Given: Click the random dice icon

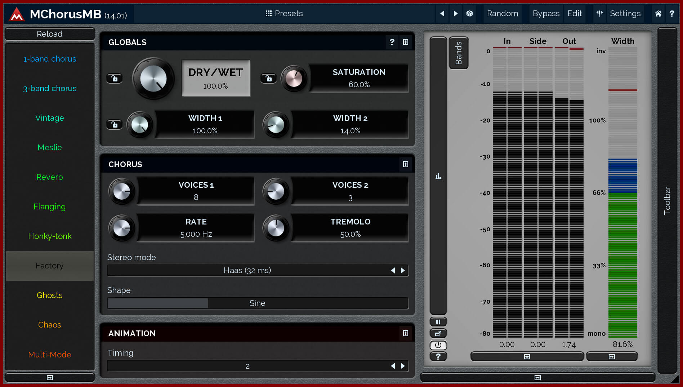Looking at the screenshot, I should click(x=469, y=14).
